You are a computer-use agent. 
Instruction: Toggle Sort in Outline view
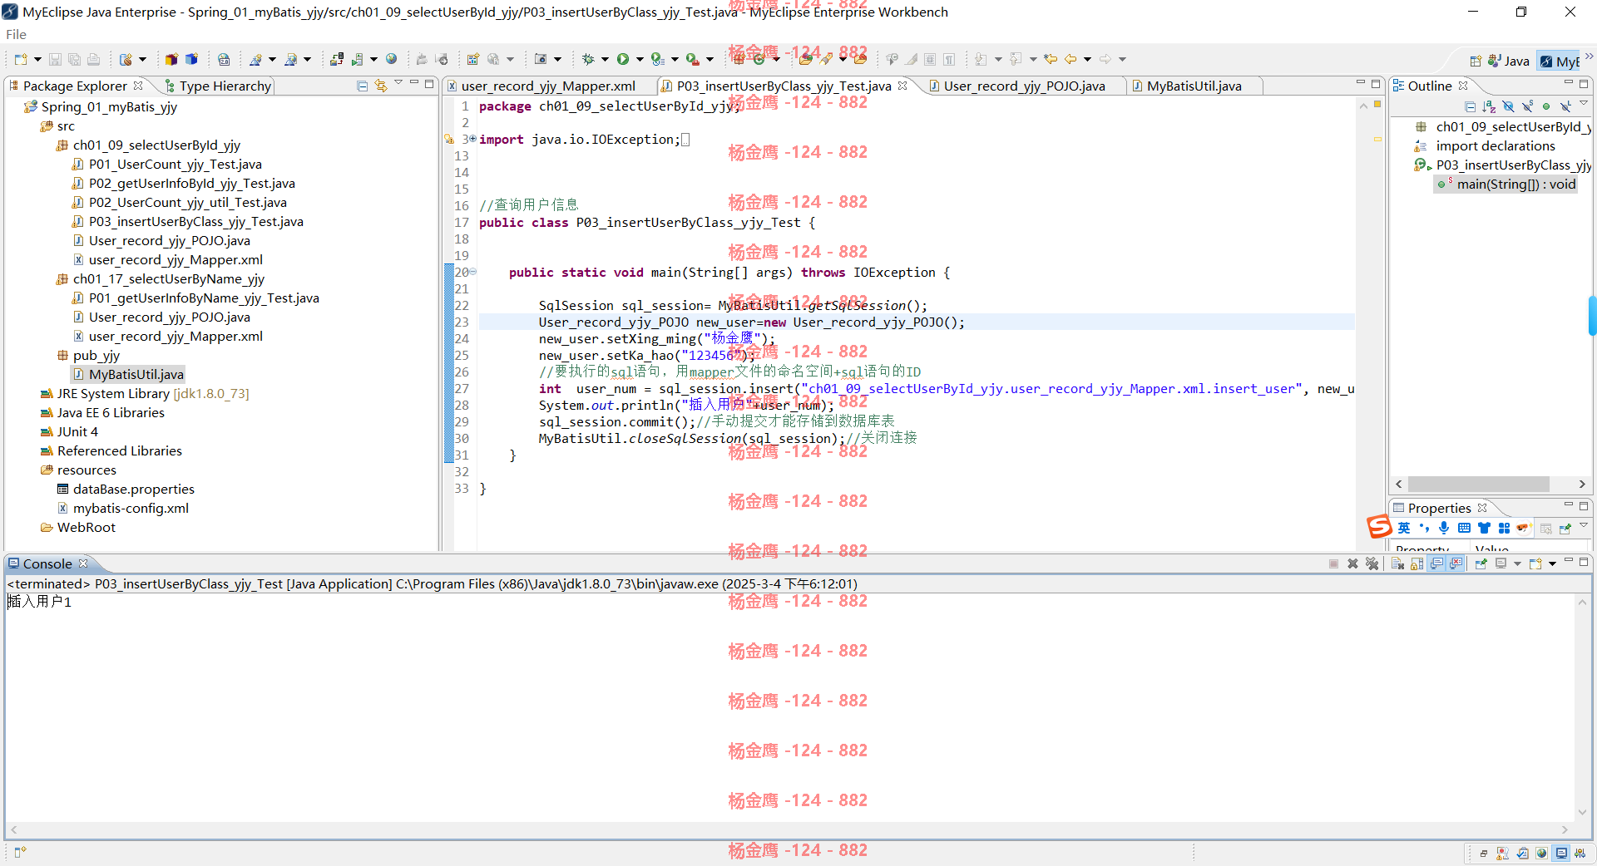[1489, 106]
